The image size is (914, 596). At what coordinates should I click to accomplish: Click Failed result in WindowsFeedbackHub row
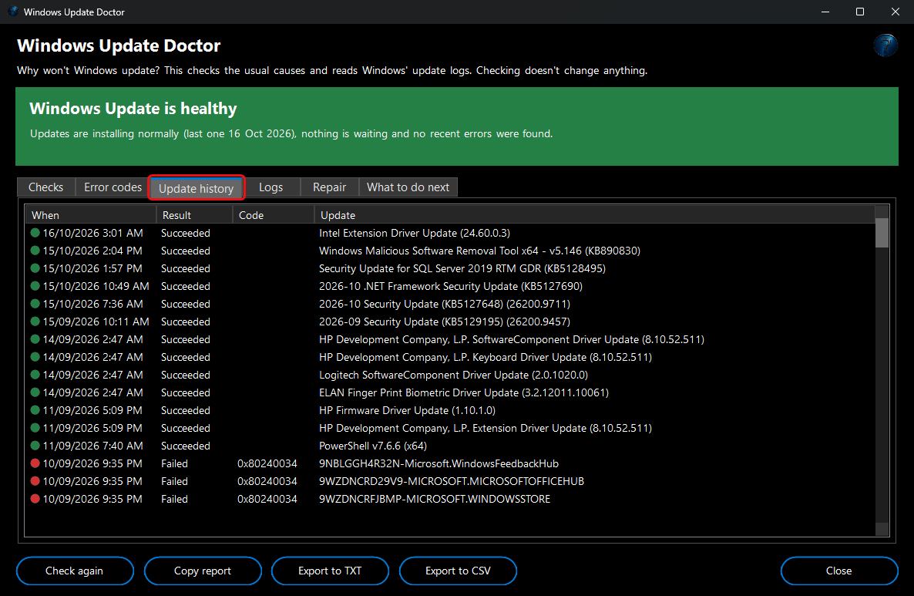tap(174, 463)
